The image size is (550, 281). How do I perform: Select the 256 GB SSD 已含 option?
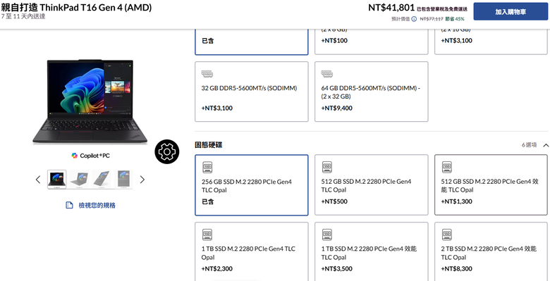(x=252, y=185)
